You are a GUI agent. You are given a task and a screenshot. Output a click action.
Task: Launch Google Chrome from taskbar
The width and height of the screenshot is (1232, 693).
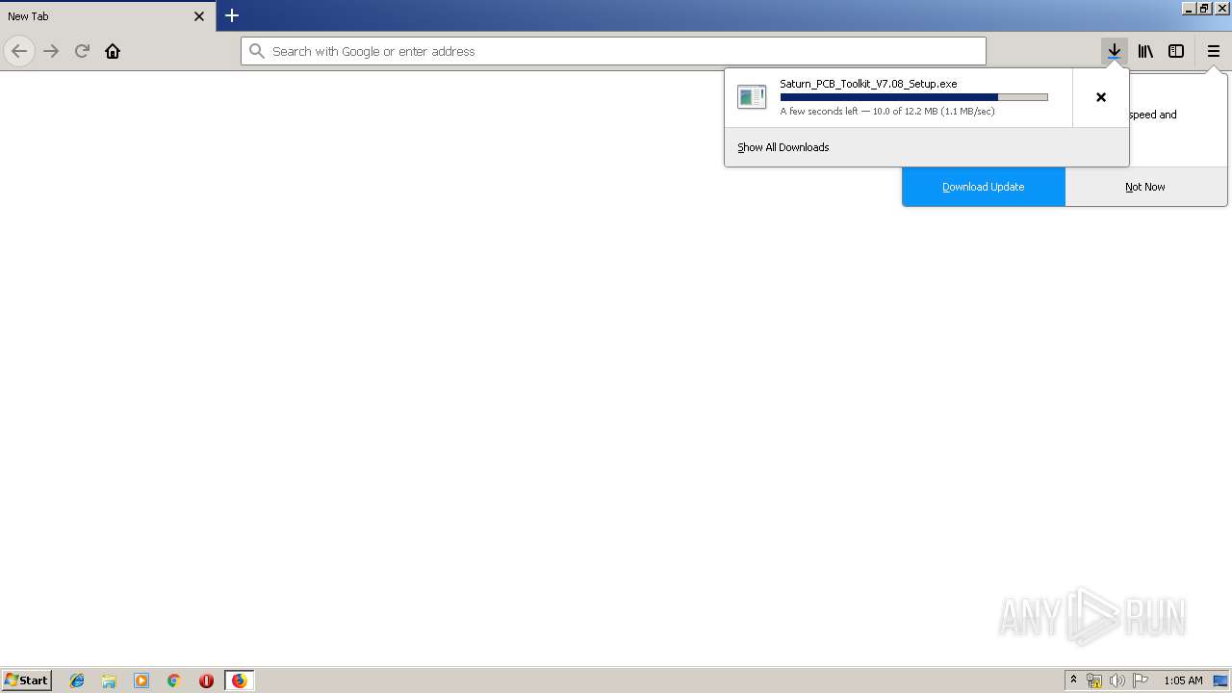point(173,680)
